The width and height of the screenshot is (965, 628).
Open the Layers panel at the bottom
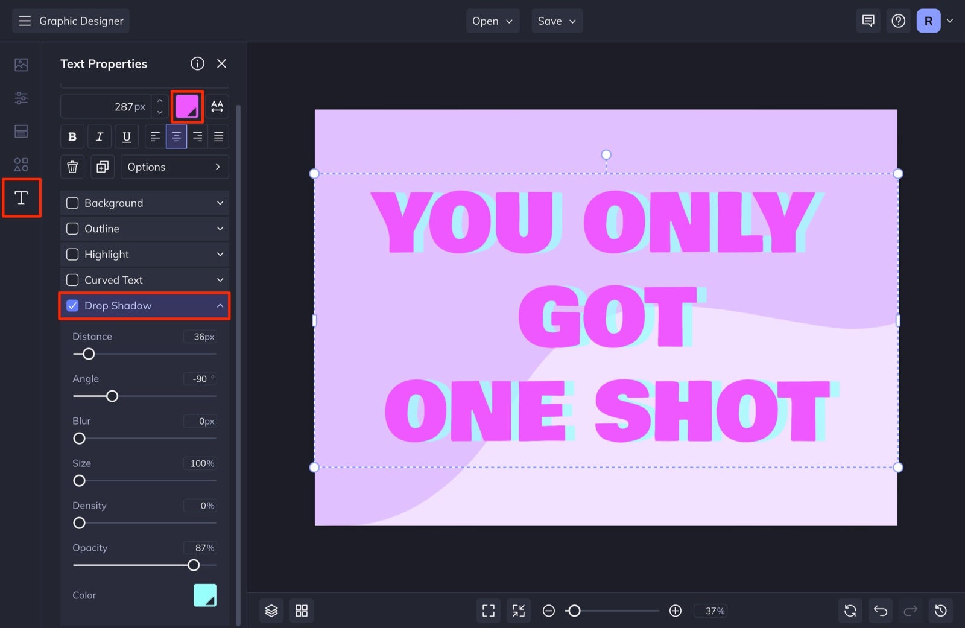pos(271,610)
